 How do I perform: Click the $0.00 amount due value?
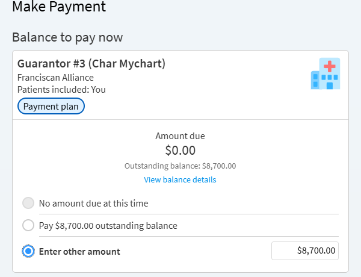click(x=180, y=151)
